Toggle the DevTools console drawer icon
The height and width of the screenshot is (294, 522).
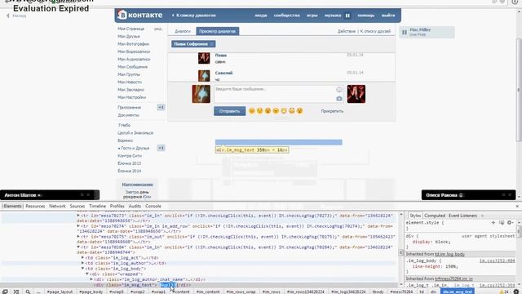click(x=16, y=292)
